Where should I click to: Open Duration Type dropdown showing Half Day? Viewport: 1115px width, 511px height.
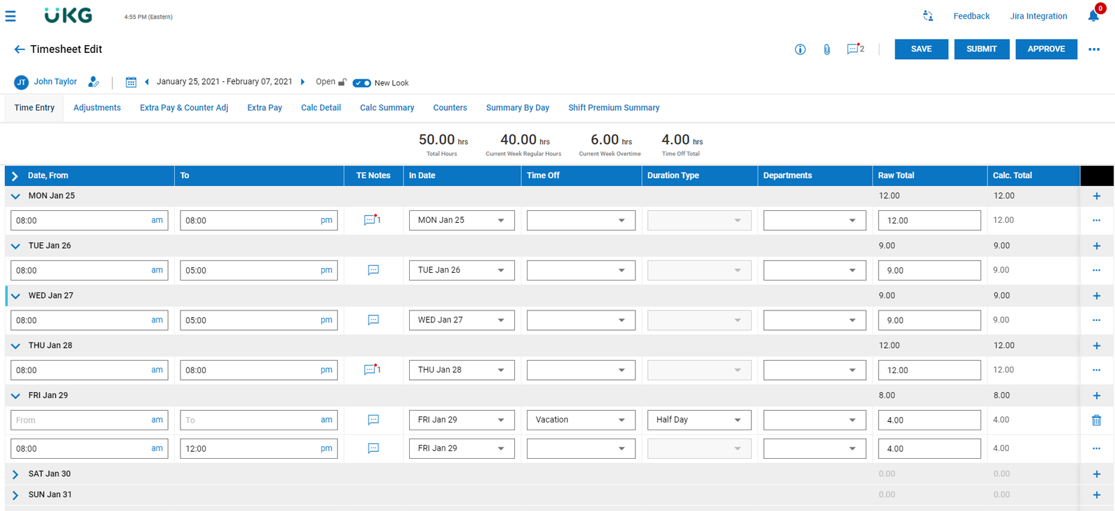[x=699, y=420]
